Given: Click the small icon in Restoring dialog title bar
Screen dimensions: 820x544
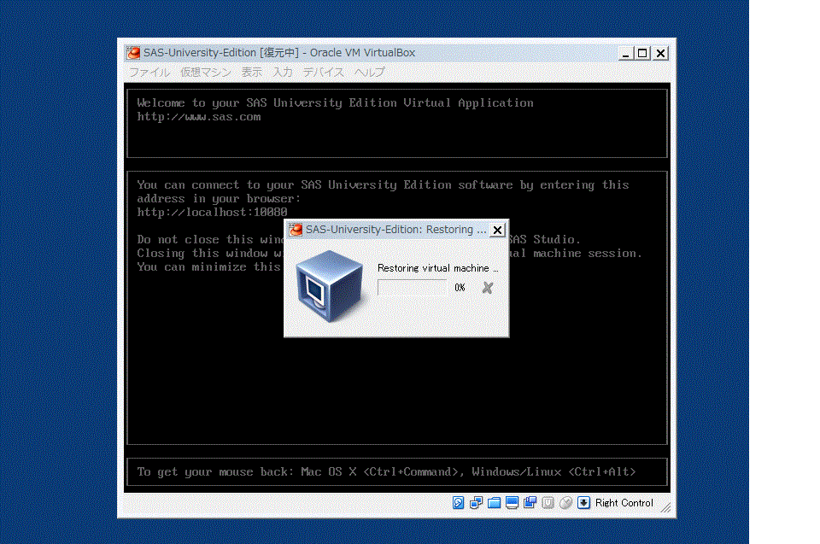Looking at the screenshot, I should 296,230.
